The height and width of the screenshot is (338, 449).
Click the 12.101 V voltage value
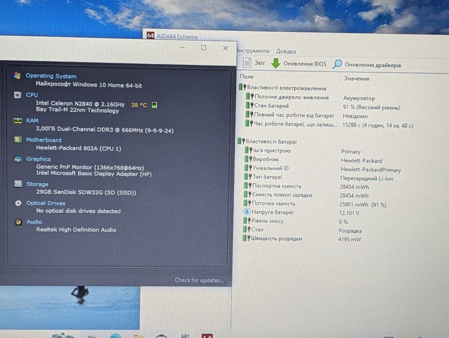349,213
